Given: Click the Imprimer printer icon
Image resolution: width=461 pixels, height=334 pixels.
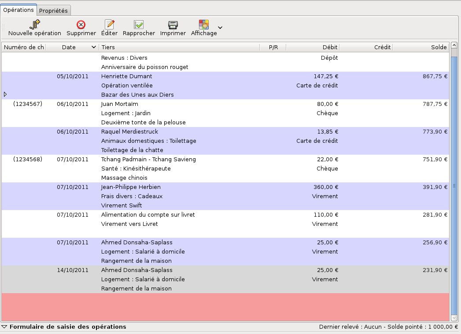Looking at the screenshot, I should pyautogui.click(x=173, y=25).
